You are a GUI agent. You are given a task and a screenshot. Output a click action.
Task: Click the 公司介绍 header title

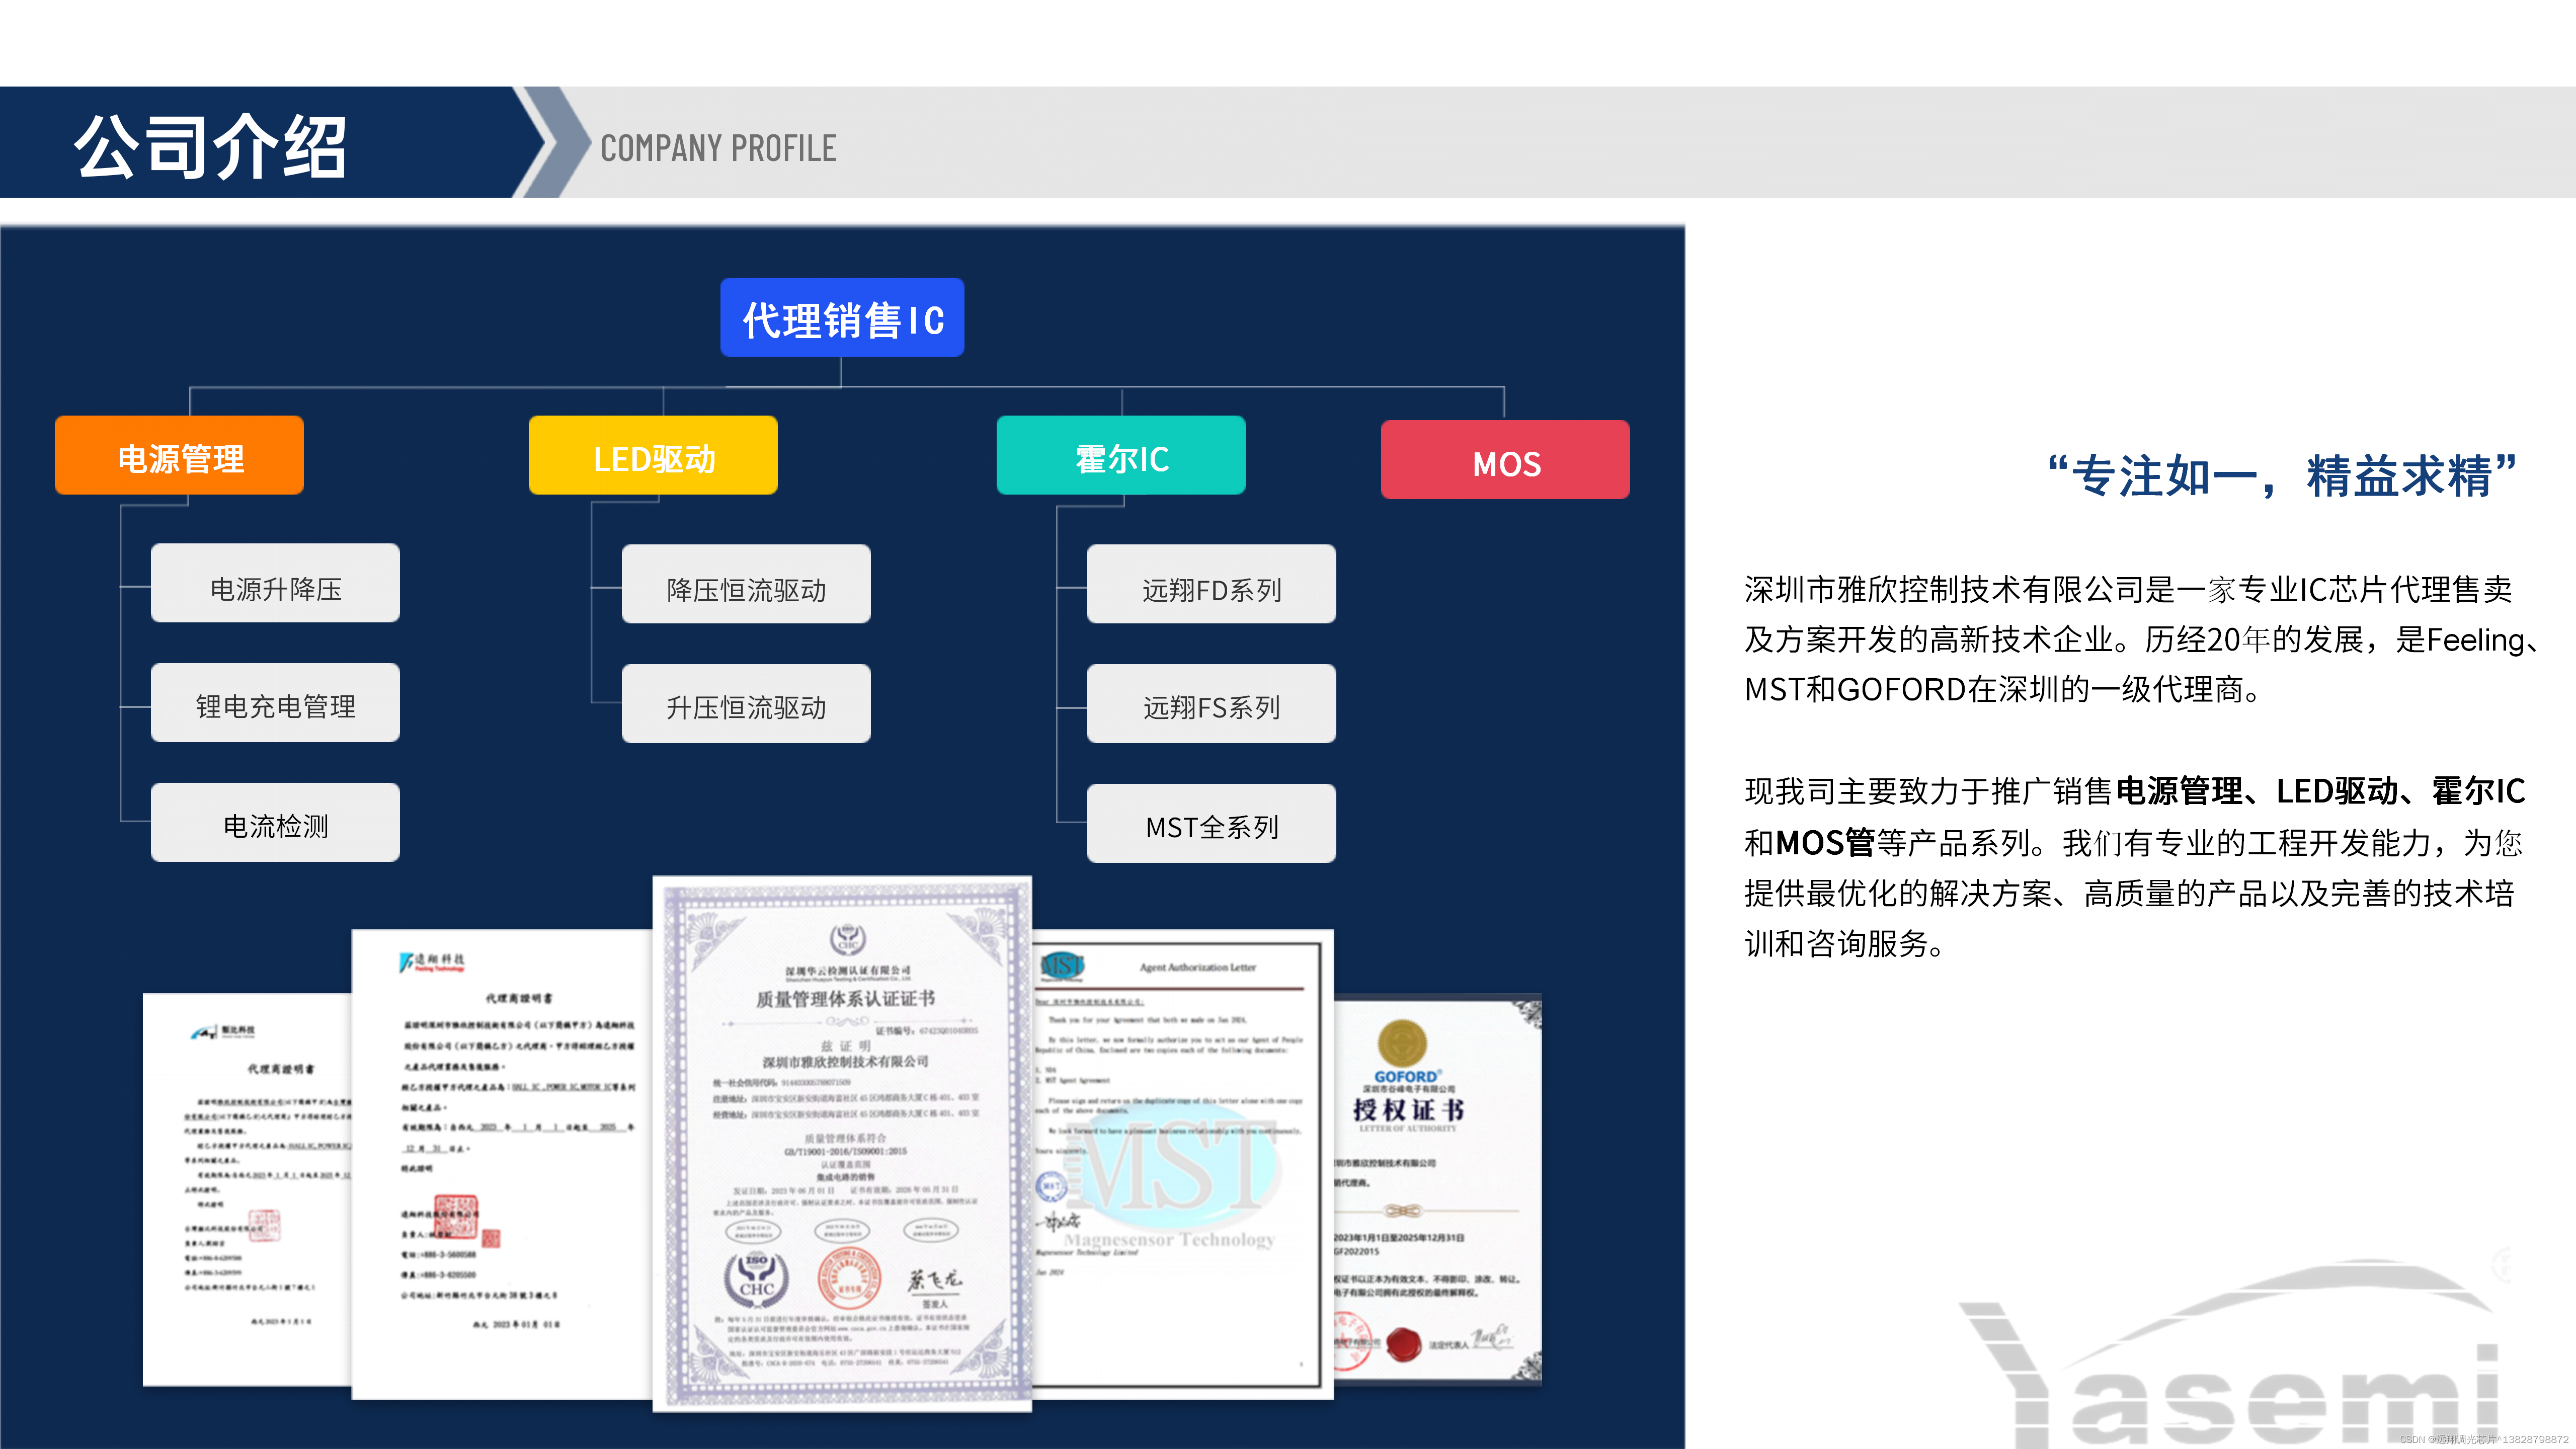click(210, 146)
